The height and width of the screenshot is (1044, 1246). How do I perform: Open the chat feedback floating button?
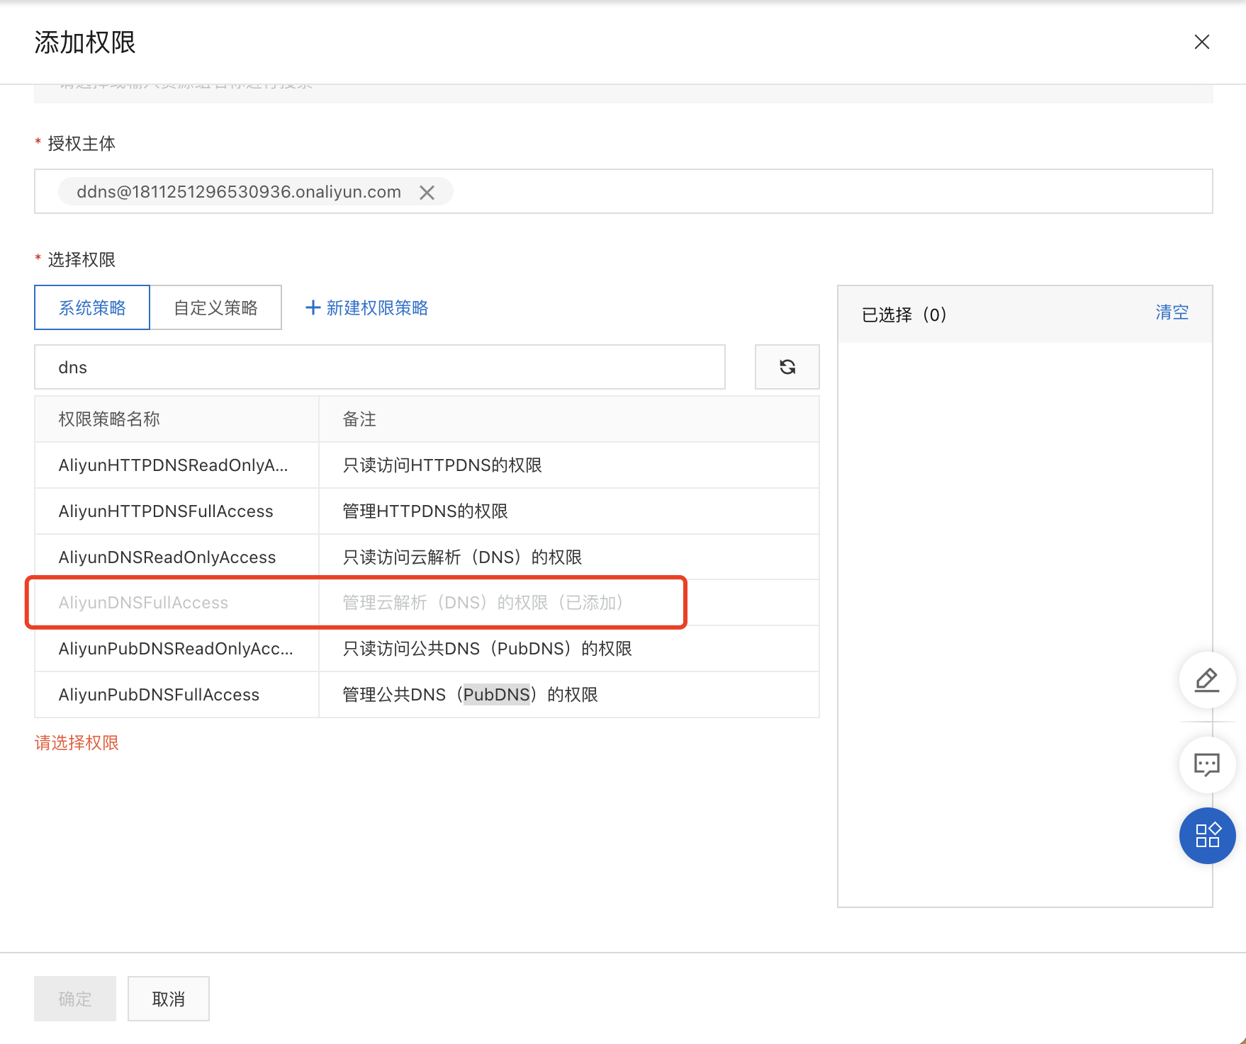[x=1207, y=765]
